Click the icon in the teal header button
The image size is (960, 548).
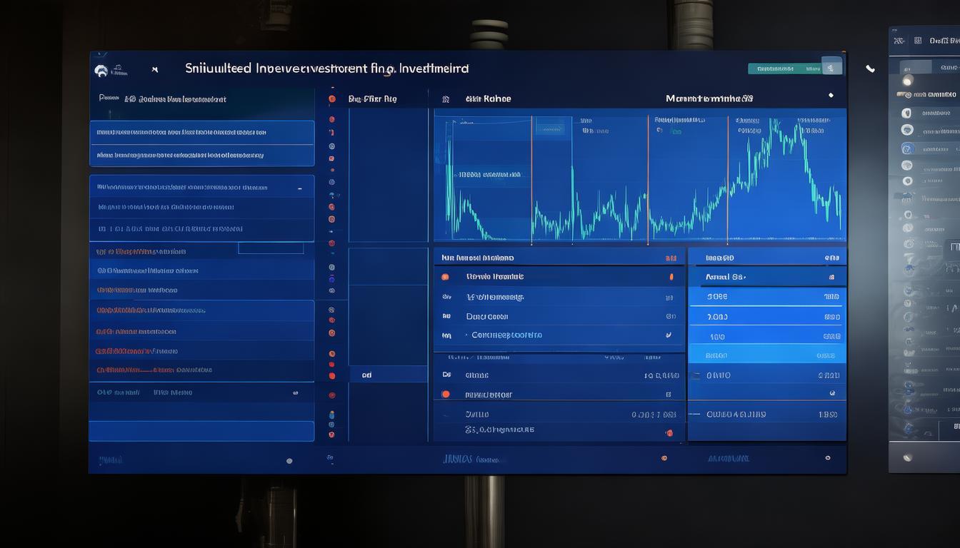(x=830, y=68)
